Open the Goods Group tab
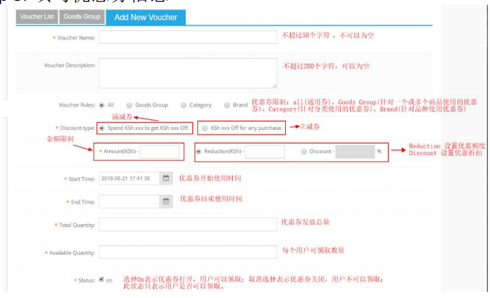The image size is (490, 298). 82,16
